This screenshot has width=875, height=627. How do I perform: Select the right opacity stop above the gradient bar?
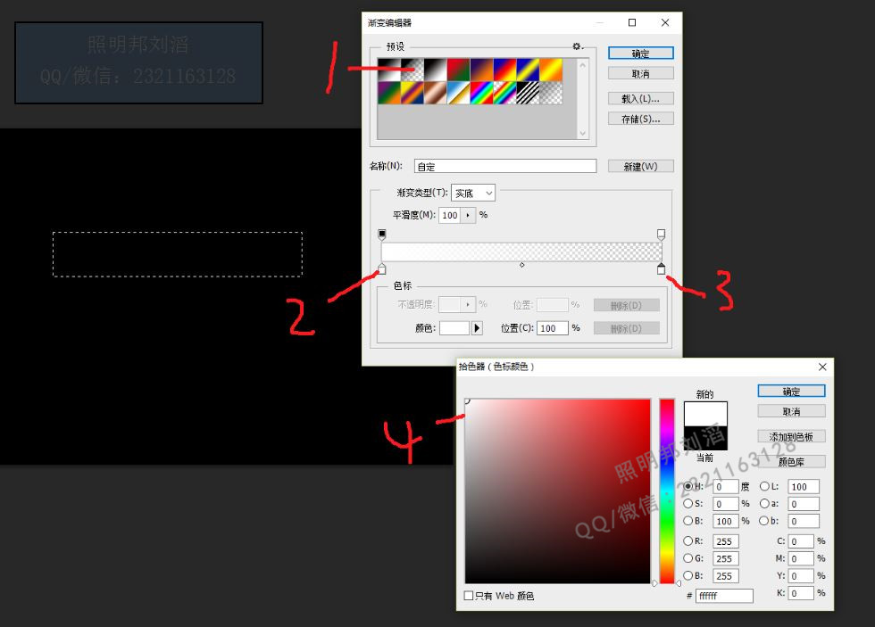coord(662,235)
